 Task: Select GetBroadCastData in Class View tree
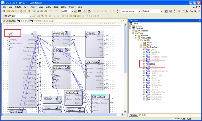(x=158, y=92)
